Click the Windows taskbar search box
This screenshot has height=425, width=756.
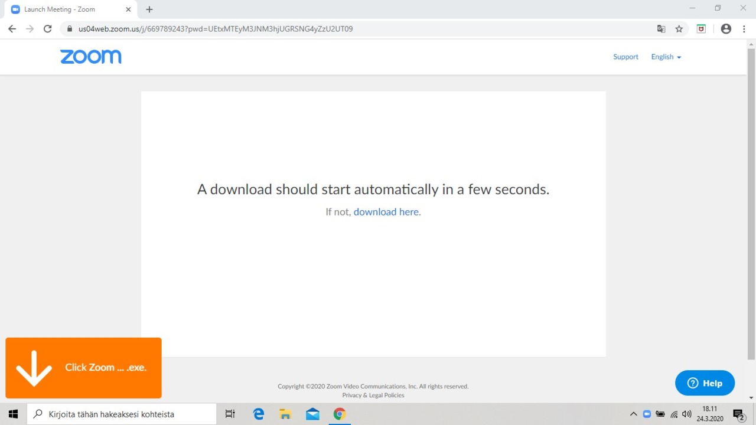coord(122,414)
